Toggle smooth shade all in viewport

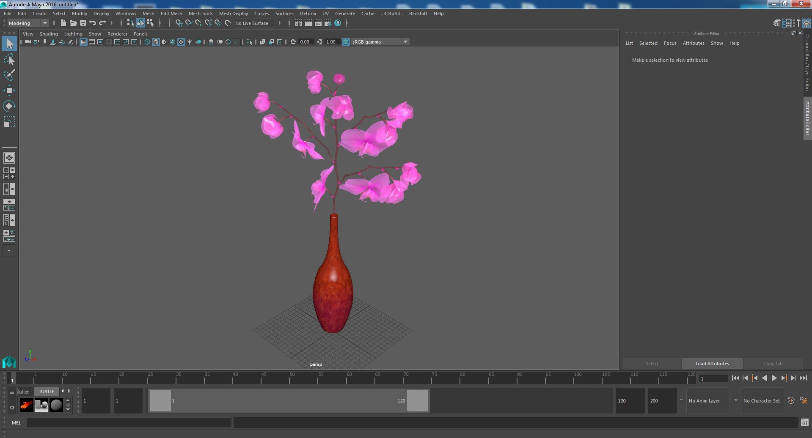coord(156,41)
